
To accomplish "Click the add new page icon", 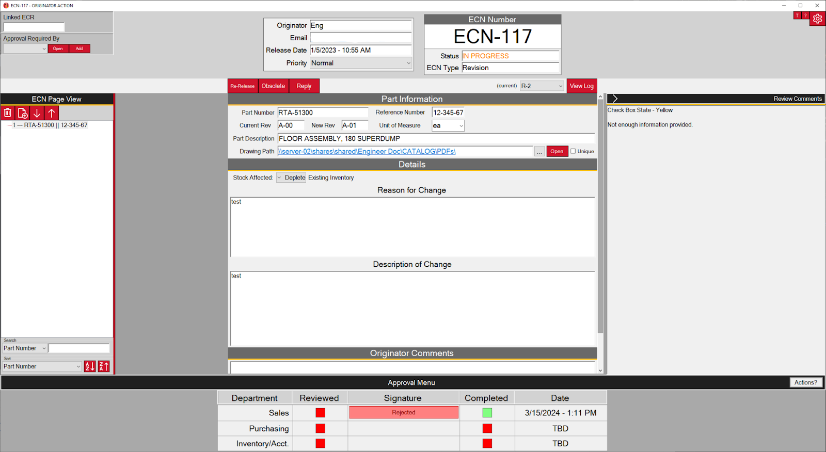I will tap(23, 113).
